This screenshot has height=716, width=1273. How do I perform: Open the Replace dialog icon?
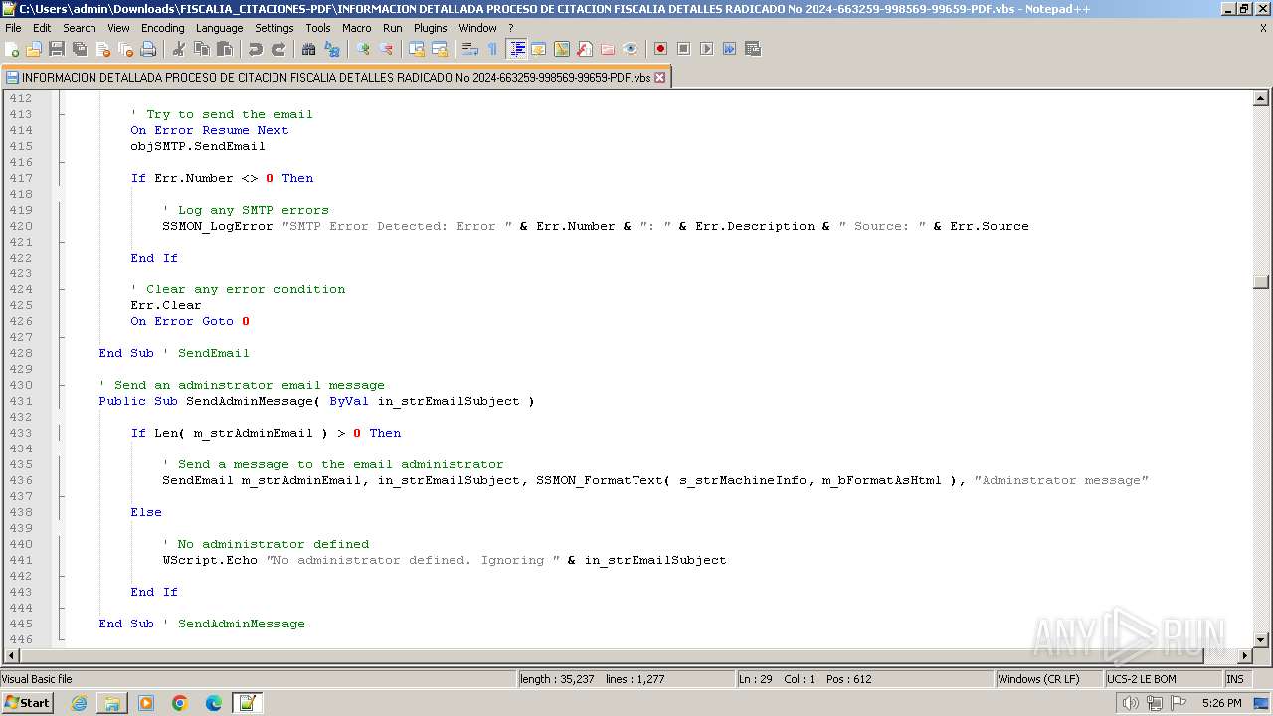(x=332, y=49)
